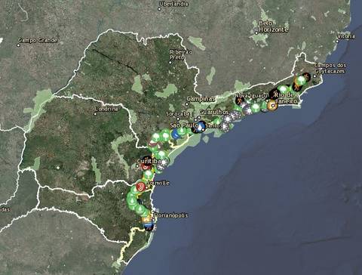Image resolution: width=362 pixels, height=275 pixels.
Task: Click the Sorocaba city label
Action: pyautogui.click(x=178, y=114)
